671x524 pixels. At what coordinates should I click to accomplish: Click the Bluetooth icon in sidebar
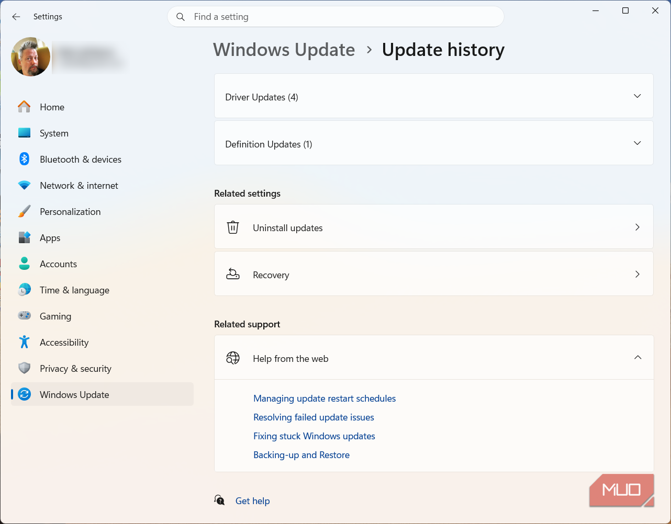pos(24,159)
